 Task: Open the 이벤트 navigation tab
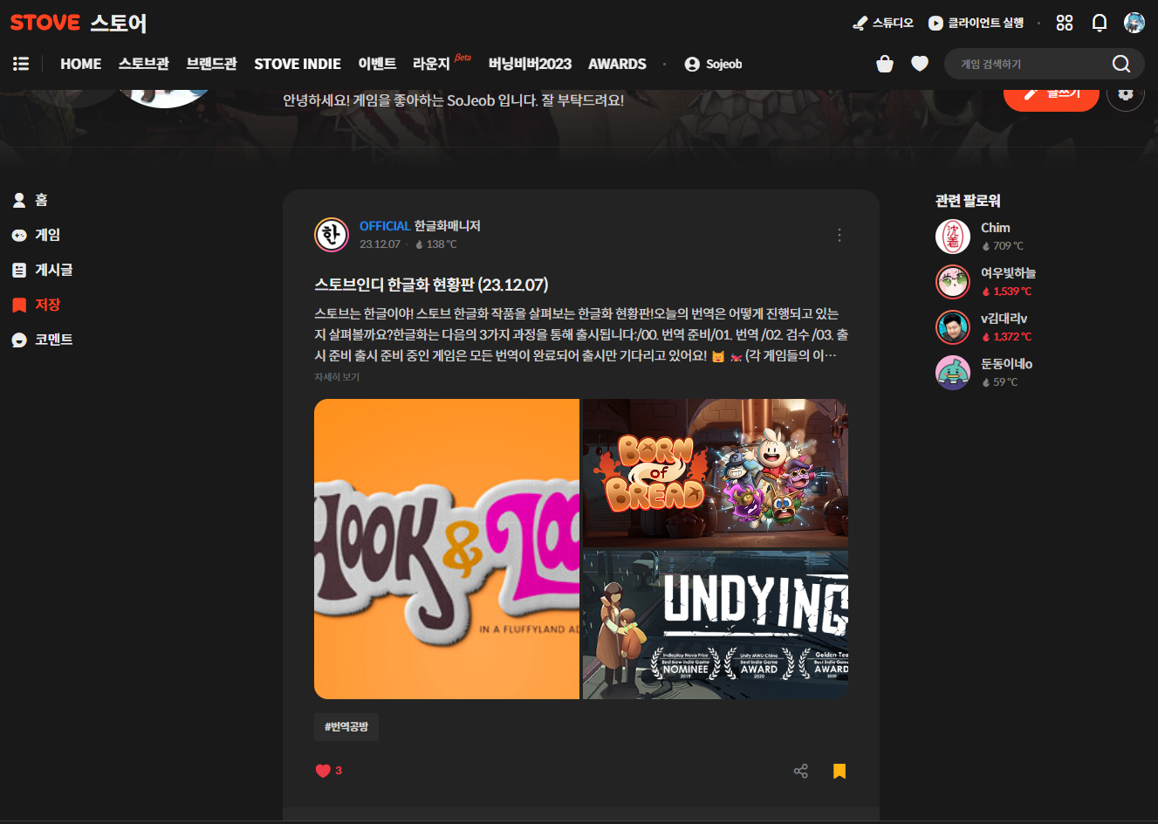377,64
